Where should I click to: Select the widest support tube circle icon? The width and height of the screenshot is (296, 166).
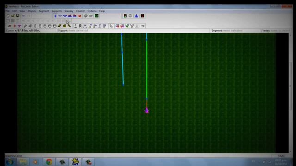tap(55, 26)
